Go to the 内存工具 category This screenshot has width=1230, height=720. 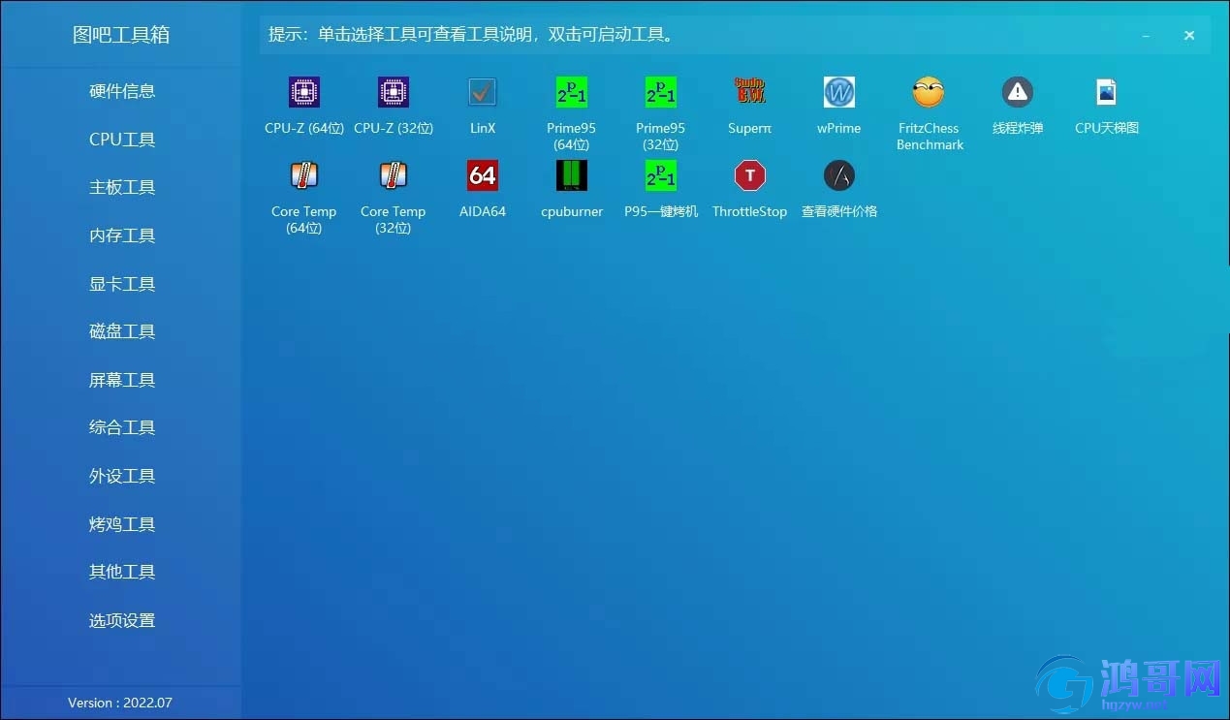click(x=122, y=235)
